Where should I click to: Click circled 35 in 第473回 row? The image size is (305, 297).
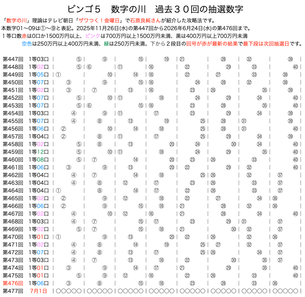(x=264, y=260)
